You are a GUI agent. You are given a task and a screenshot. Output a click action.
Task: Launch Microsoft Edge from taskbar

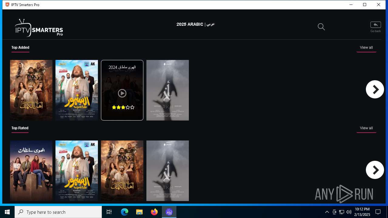click(125, 212)
